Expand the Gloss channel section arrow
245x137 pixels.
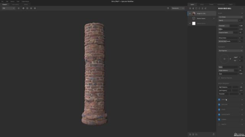point(242,110)
